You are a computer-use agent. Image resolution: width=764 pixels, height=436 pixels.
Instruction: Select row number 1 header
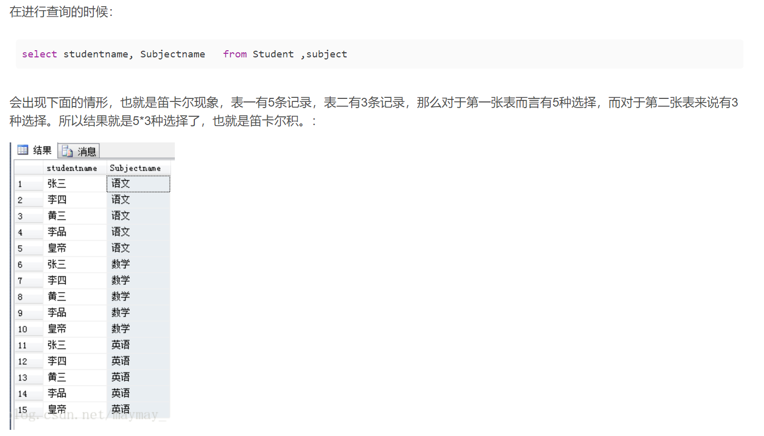tap(28, 183)
